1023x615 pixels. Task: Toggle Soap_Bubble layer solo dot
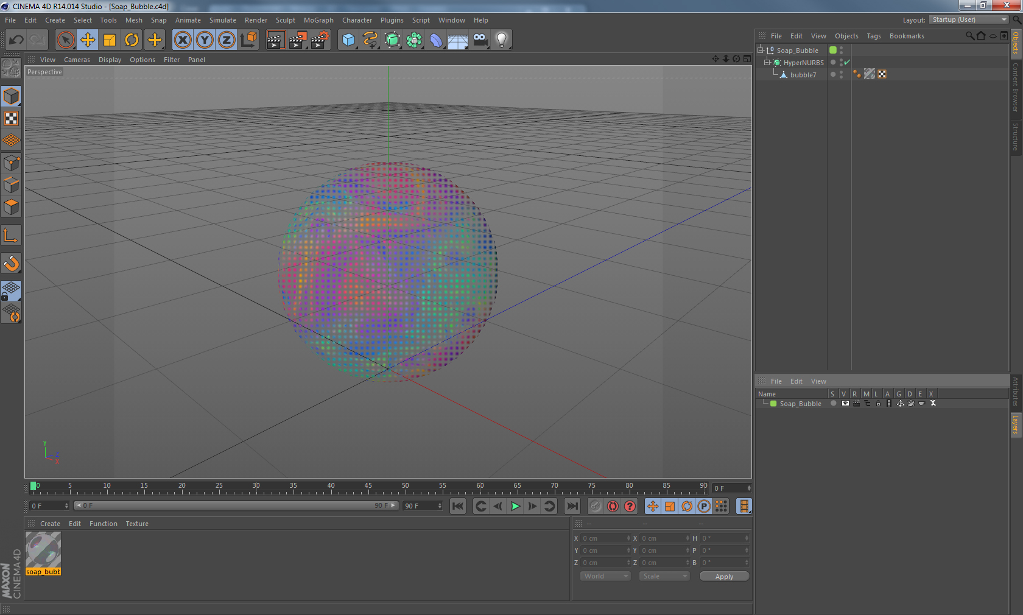[x=833, y=403]
